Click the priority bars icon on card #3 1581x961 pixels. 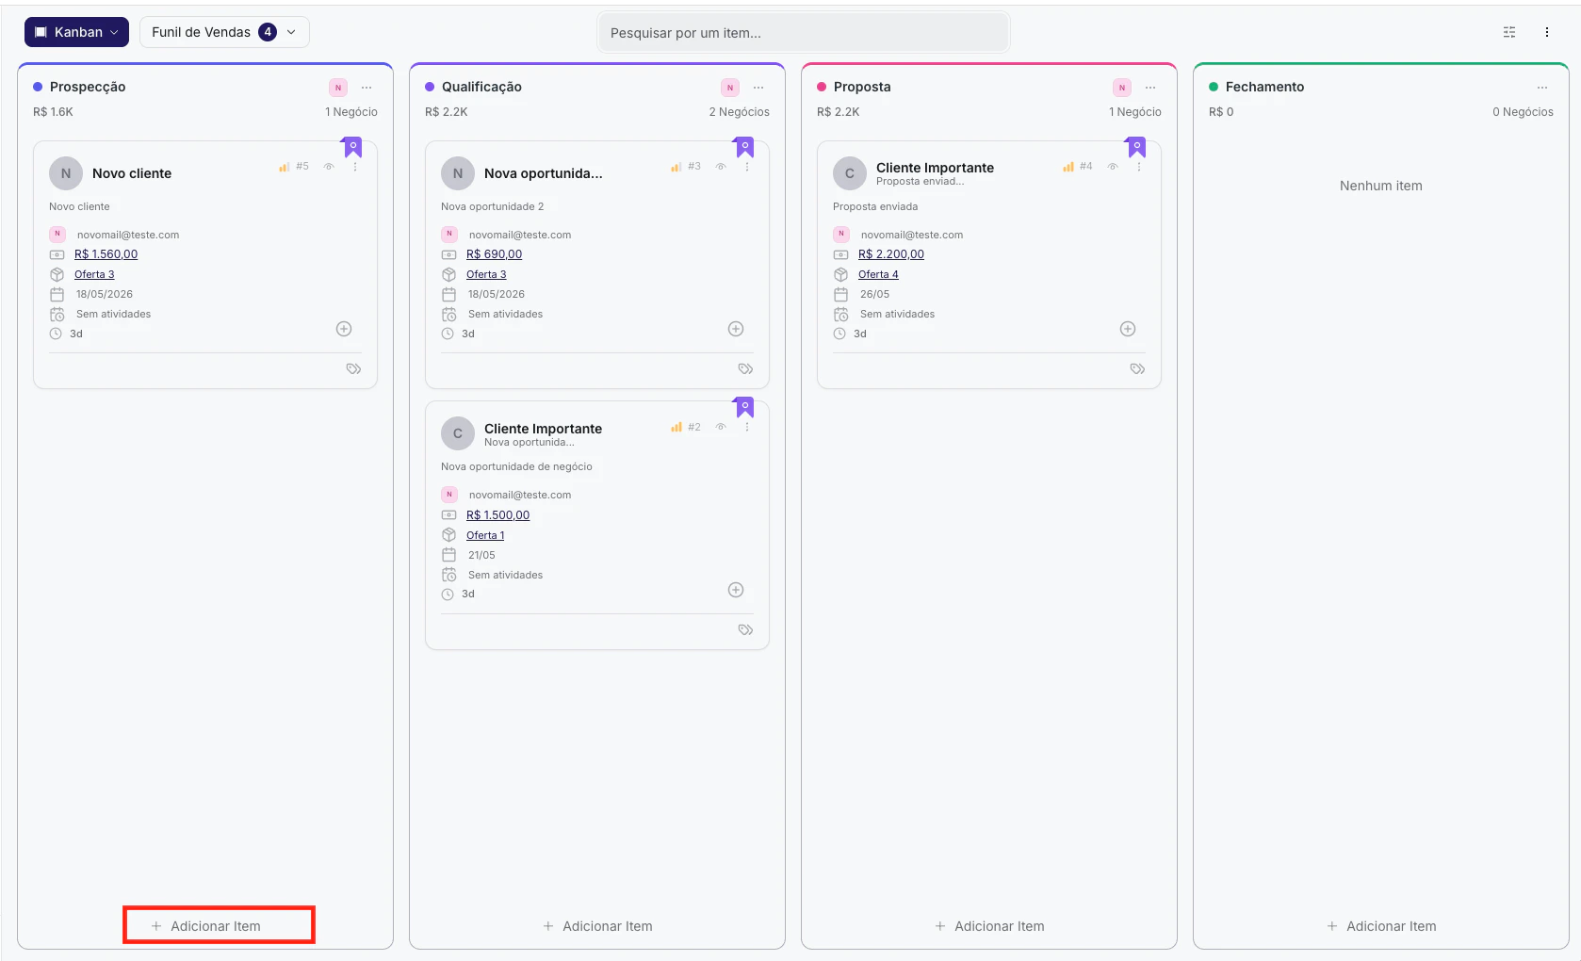coord(676,167)
